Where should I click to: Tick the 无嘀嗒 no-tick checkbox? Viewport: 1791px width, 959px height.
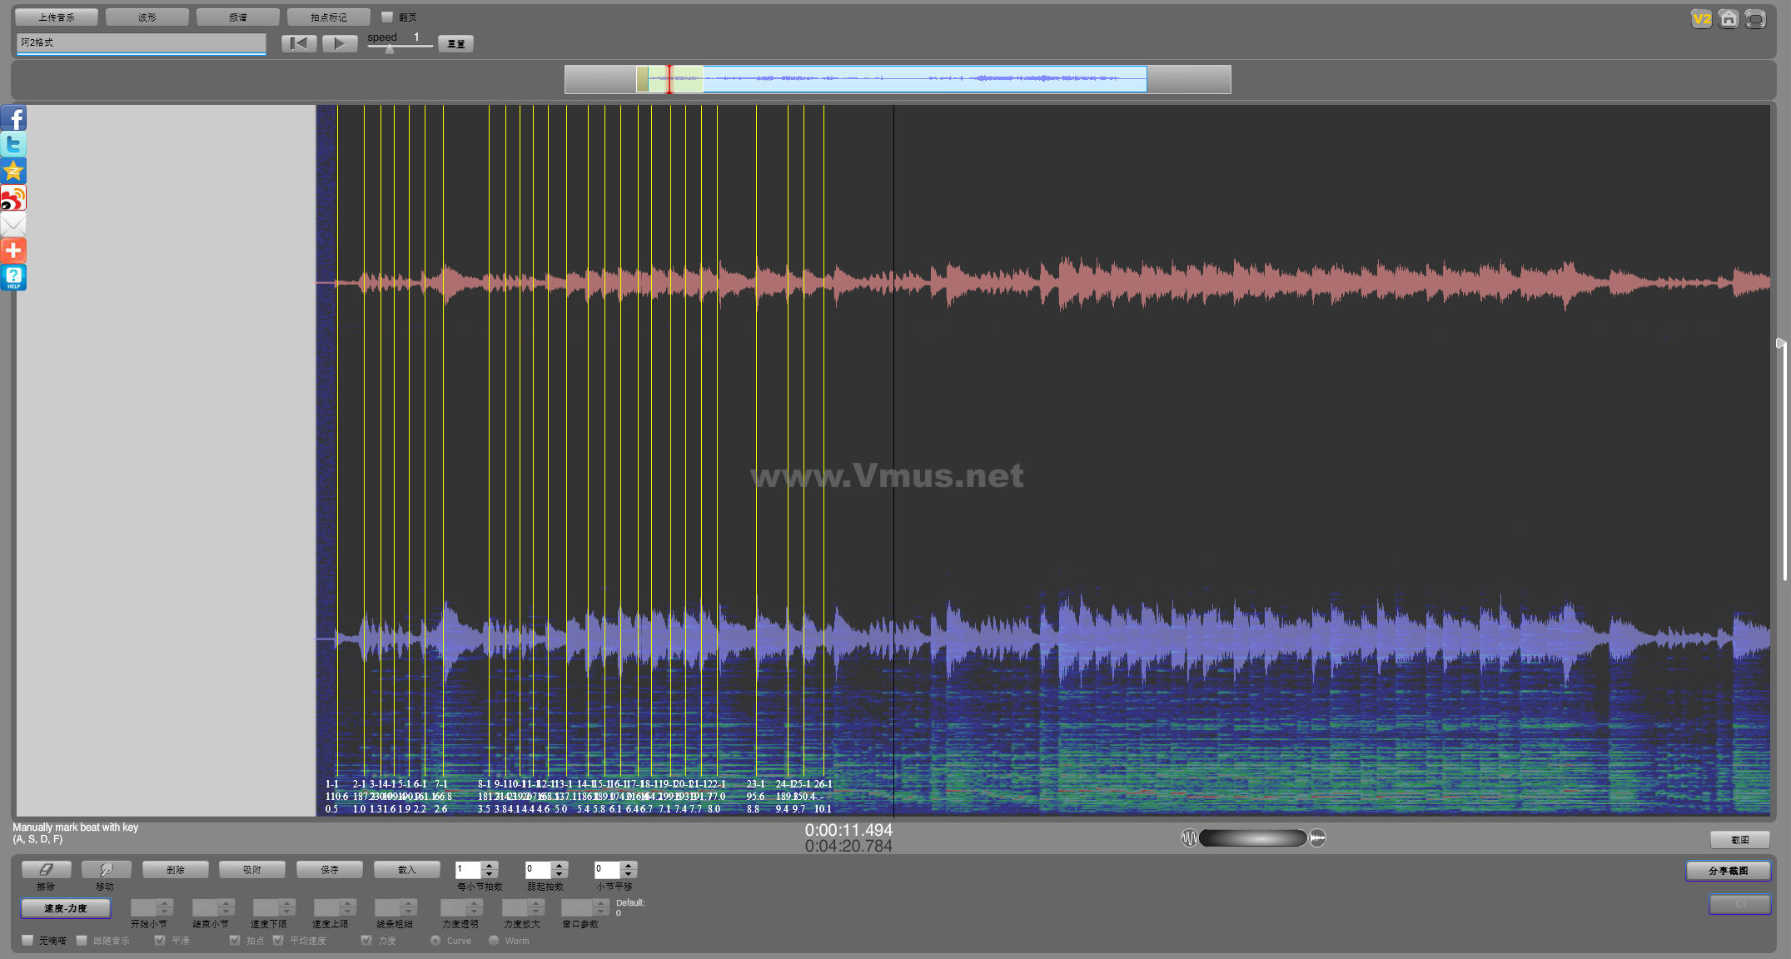coord(28,941)
